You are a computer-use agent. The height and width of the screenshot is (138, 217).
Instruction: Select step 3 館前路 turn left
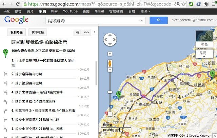(x=27, y=83)
